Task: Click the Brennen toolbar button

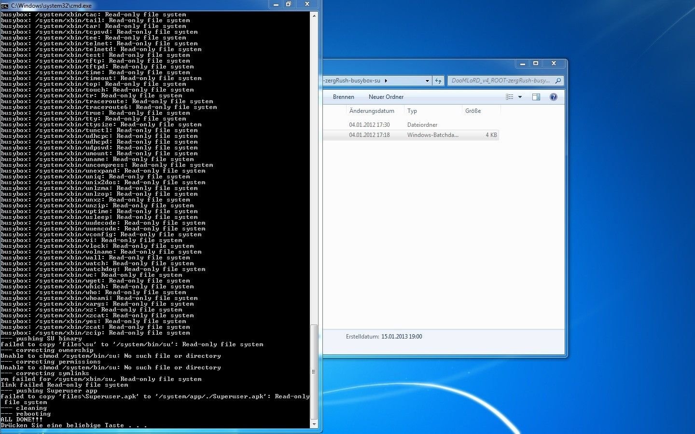Action: (x=344, y=97)
